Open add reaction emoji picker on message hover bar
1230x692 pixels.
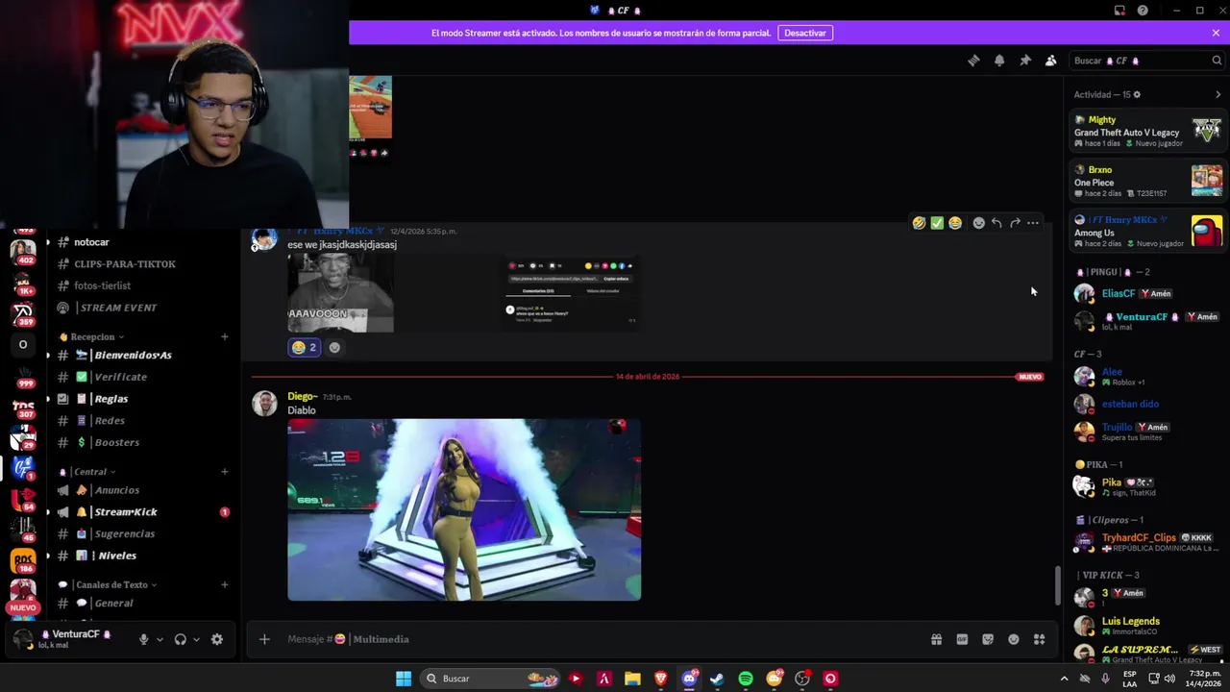(979, 223)
